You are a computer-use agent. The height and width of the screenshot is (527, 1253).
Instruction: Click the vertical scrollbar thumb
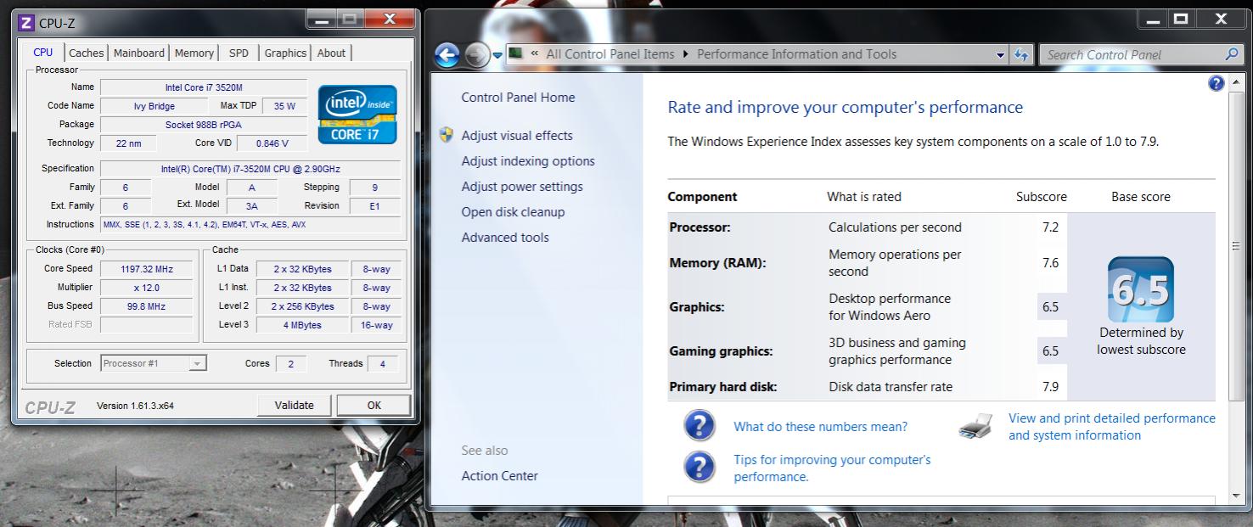click(x=1235, y=245)
